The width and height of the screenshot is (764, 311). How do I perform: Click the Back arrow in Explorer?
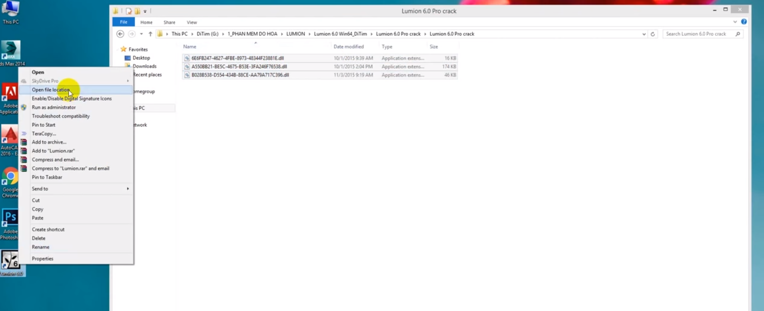(120, 34)
